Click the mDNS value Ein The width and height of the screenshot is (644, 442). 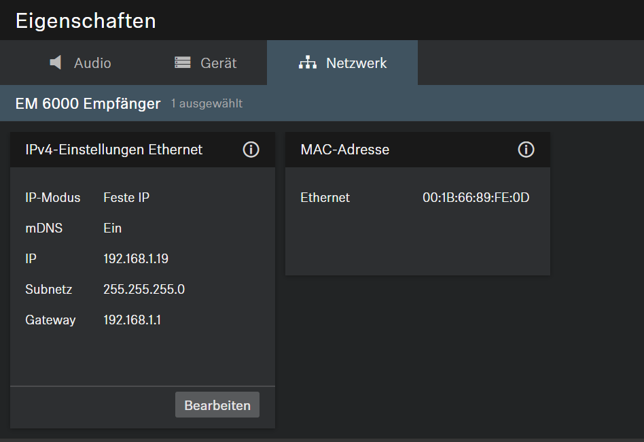[113, 228]
